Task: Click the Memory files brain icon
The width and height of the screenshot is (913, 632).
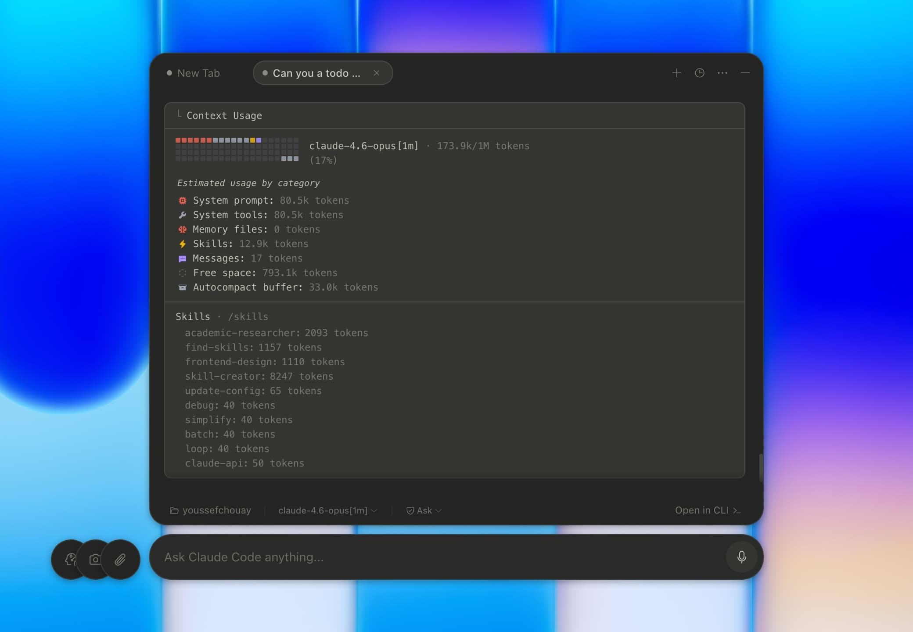Action: (183, 230)
